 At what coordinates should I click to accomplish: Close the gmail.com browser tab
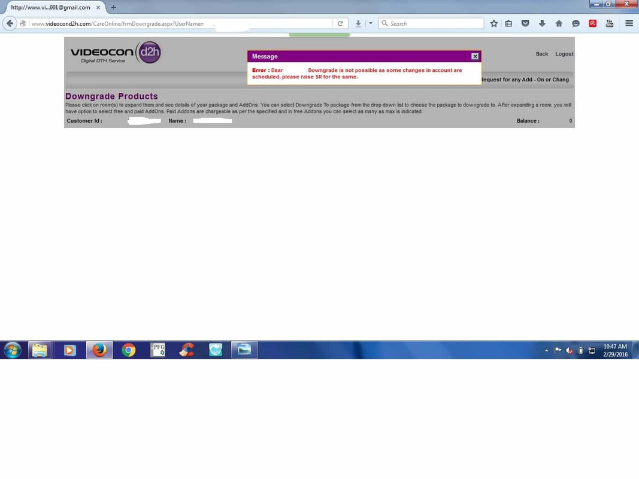pyautogui.click(x=98, y=7)
